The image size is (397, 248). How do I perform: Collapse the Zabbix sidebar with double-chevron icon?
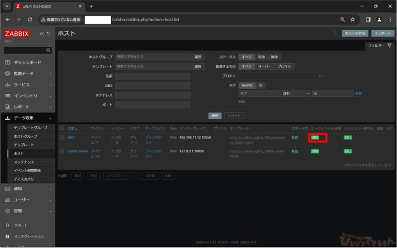[x=41, y=33]
